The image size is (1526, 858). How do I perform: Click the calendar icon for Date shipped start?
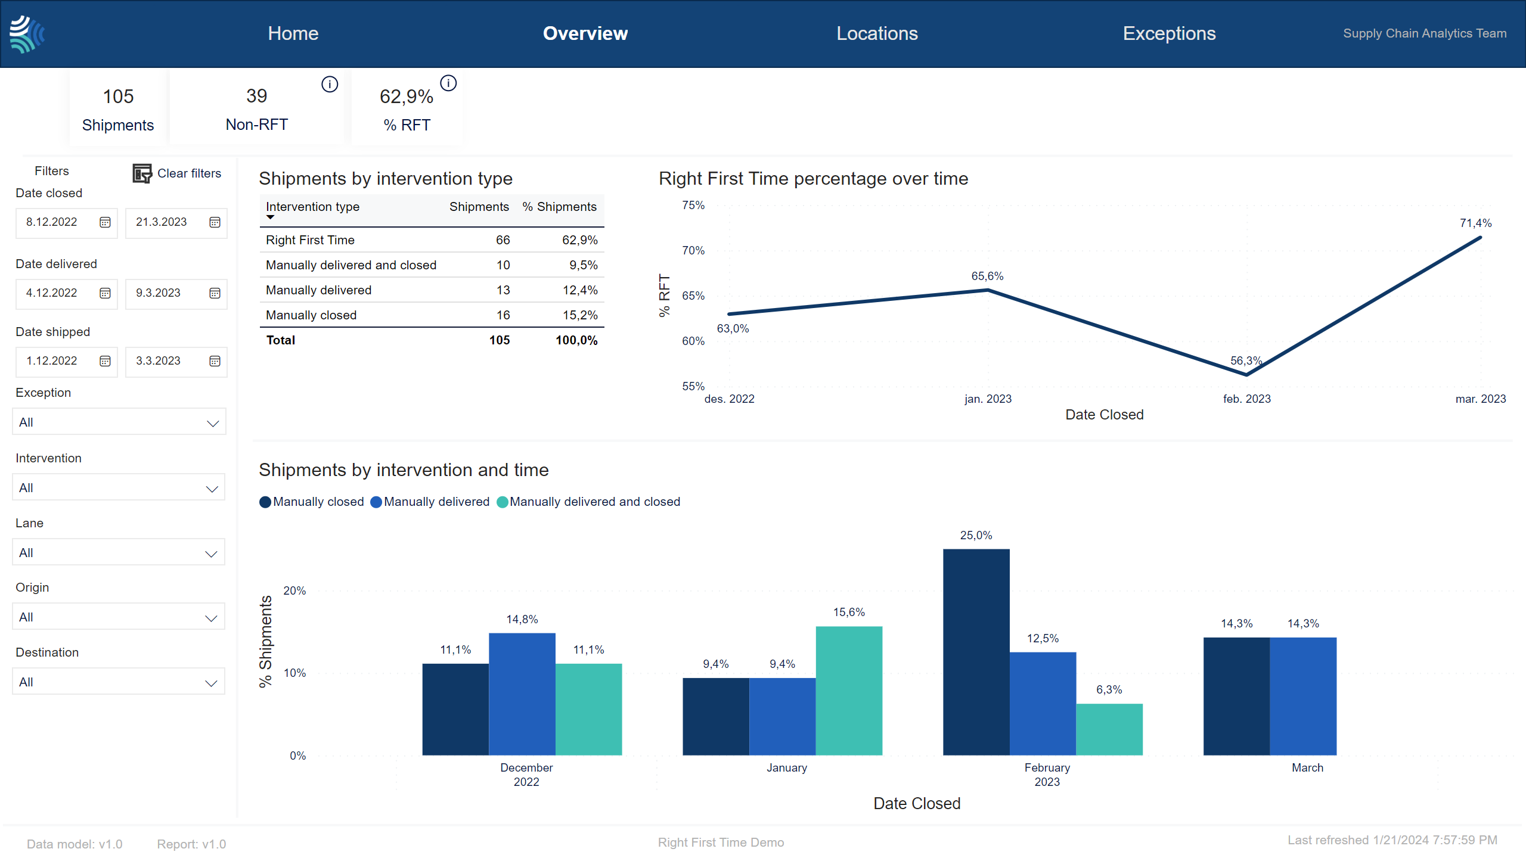[105, 359]
